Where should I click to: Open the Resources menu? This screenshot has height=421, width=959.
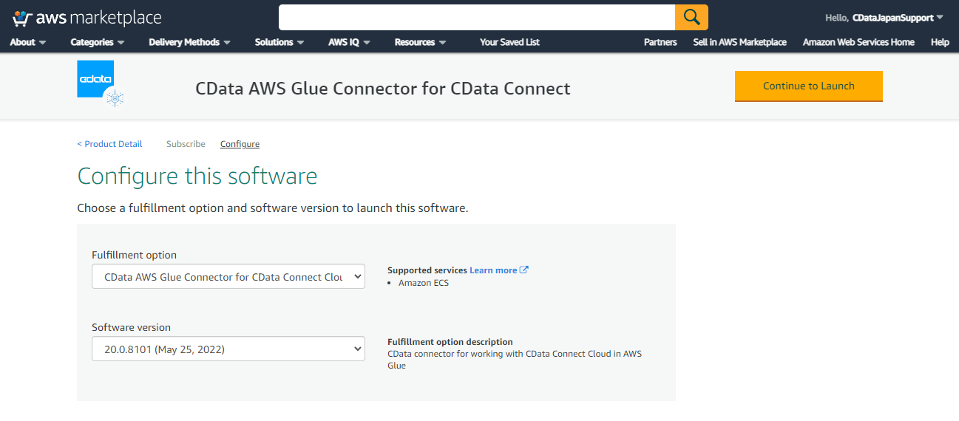point(420,42)
